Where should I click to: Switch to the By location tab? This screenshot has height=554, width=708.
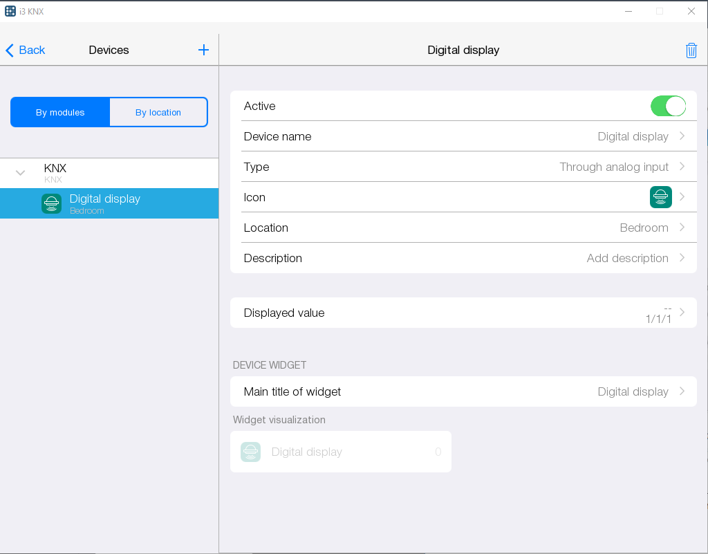(158, 111)
